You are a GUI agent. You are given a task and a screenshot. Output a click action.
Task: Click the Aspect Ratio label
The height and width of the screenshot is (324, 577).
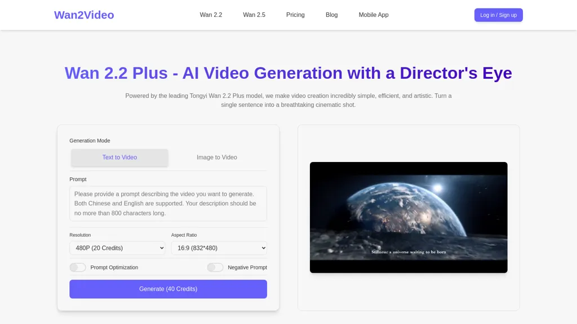pos(184,235)
